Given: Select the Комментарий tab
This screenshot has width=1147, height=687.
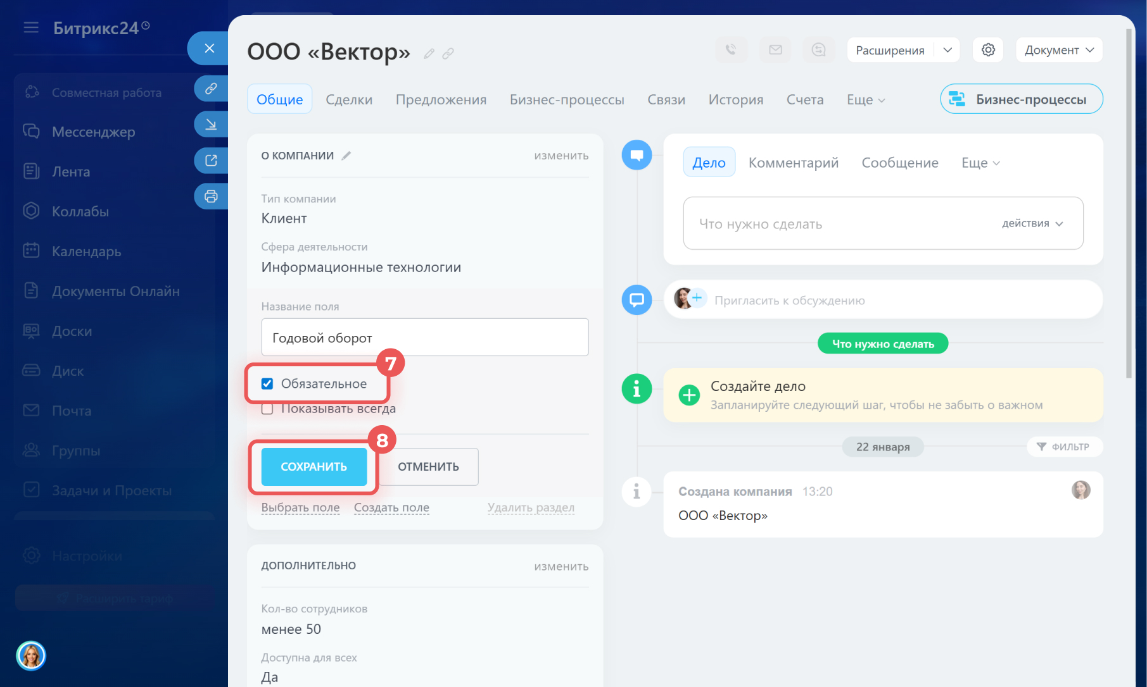Looking at the screenshot, I should (793, 163).
